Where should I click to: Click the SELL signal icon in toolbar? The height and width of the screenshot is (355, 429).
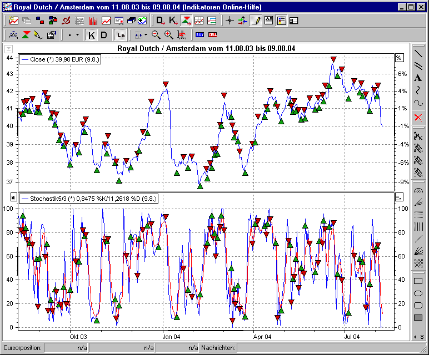point(212,35)
